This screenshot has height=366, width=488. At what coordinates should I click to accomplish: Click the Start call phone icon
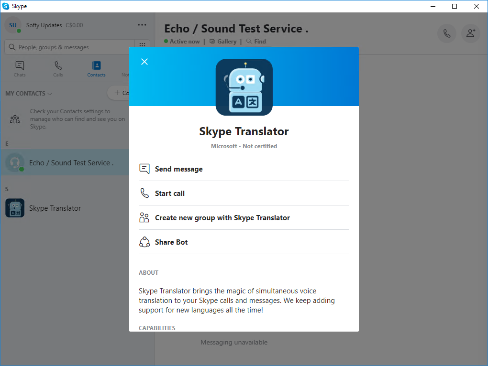point(144,193)
